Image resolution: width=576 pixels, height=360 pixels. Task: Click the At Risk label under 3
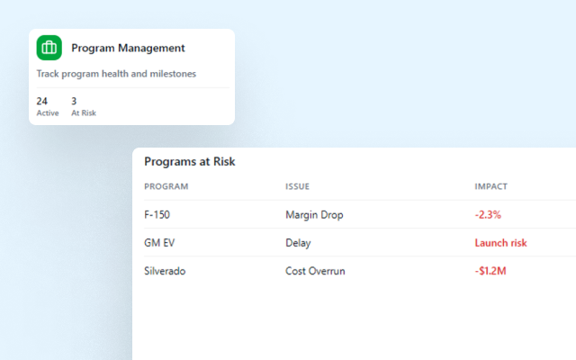coord(84,113)
